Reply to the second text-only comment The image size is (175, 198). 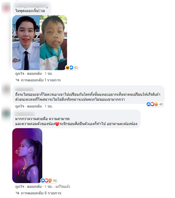pos(34,106)
